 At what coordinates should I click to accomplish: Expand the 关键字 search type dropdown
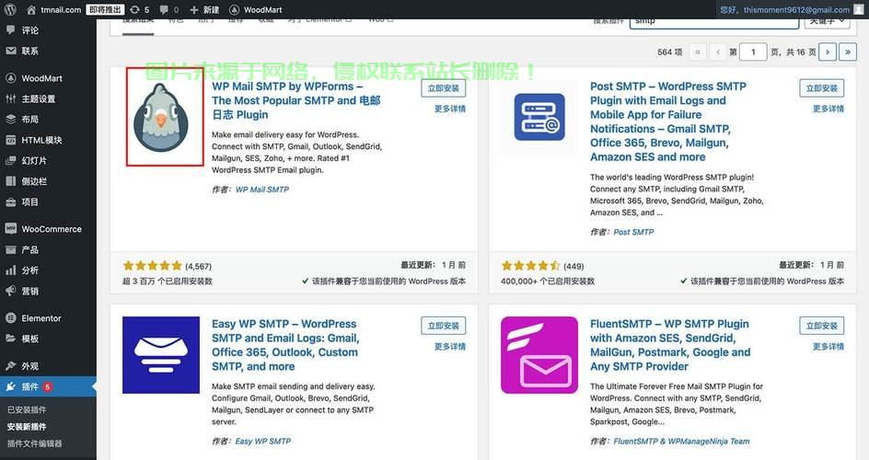point(828,20)
